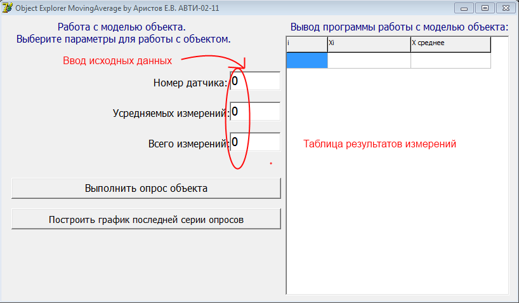This screenshot has height=303, width=519.
Task: Click the 'Номер датчика:' label
Action: pyautogui.click(x=190, y=83)
